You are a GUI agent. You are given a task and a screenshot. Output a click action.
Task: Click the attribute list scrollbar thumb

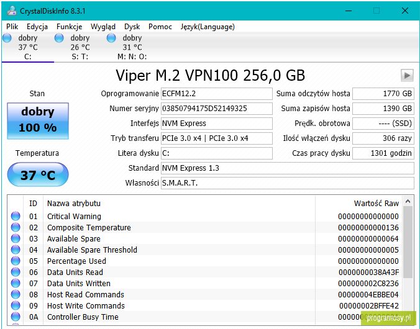pyautogui.click(x=408, y=243)
